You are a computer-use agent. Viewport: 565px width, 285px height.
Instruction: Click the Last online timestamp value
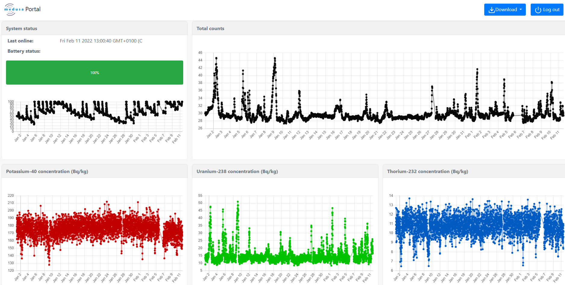click(x=101, y=41)
